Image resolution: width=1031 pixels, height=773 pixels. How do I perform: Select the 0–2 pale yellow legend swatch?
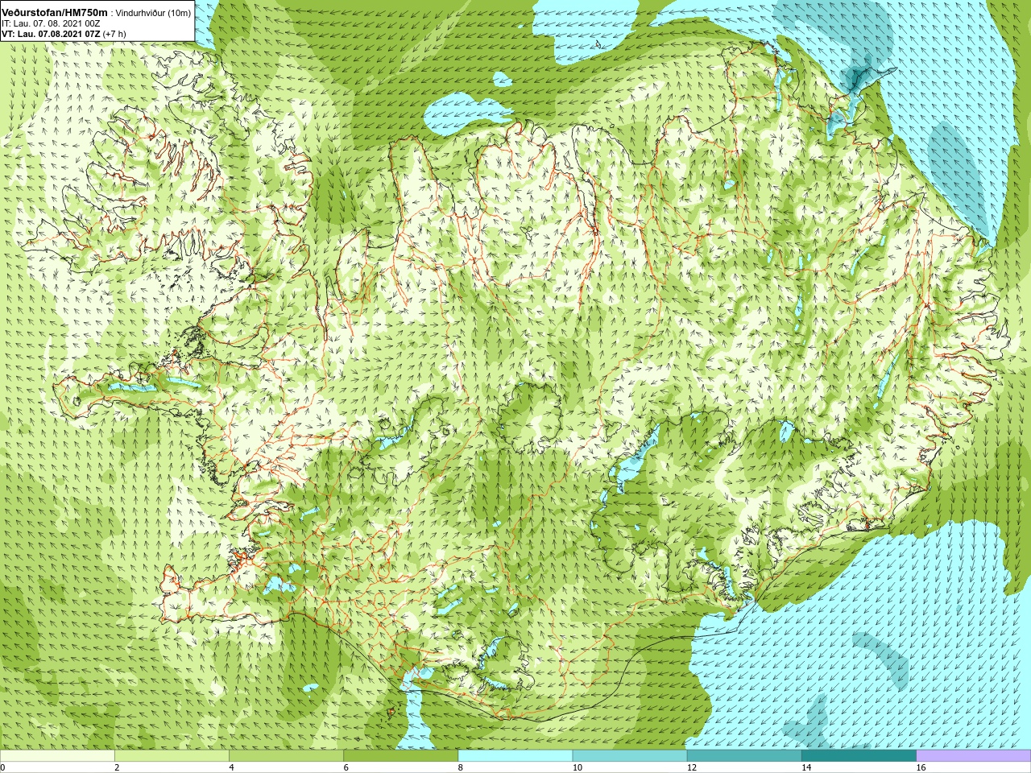coord(57,756)
